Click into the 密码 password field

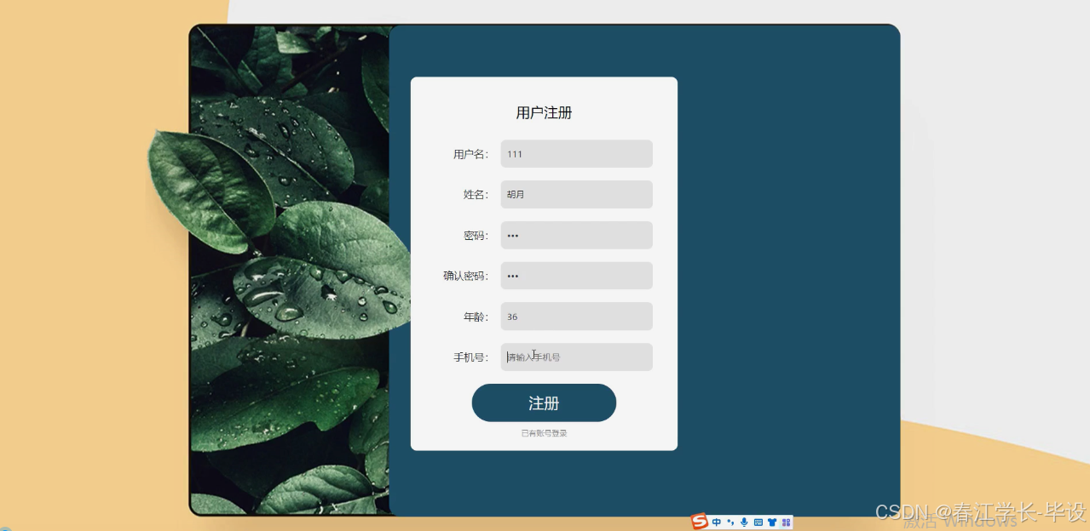(577, 235)
